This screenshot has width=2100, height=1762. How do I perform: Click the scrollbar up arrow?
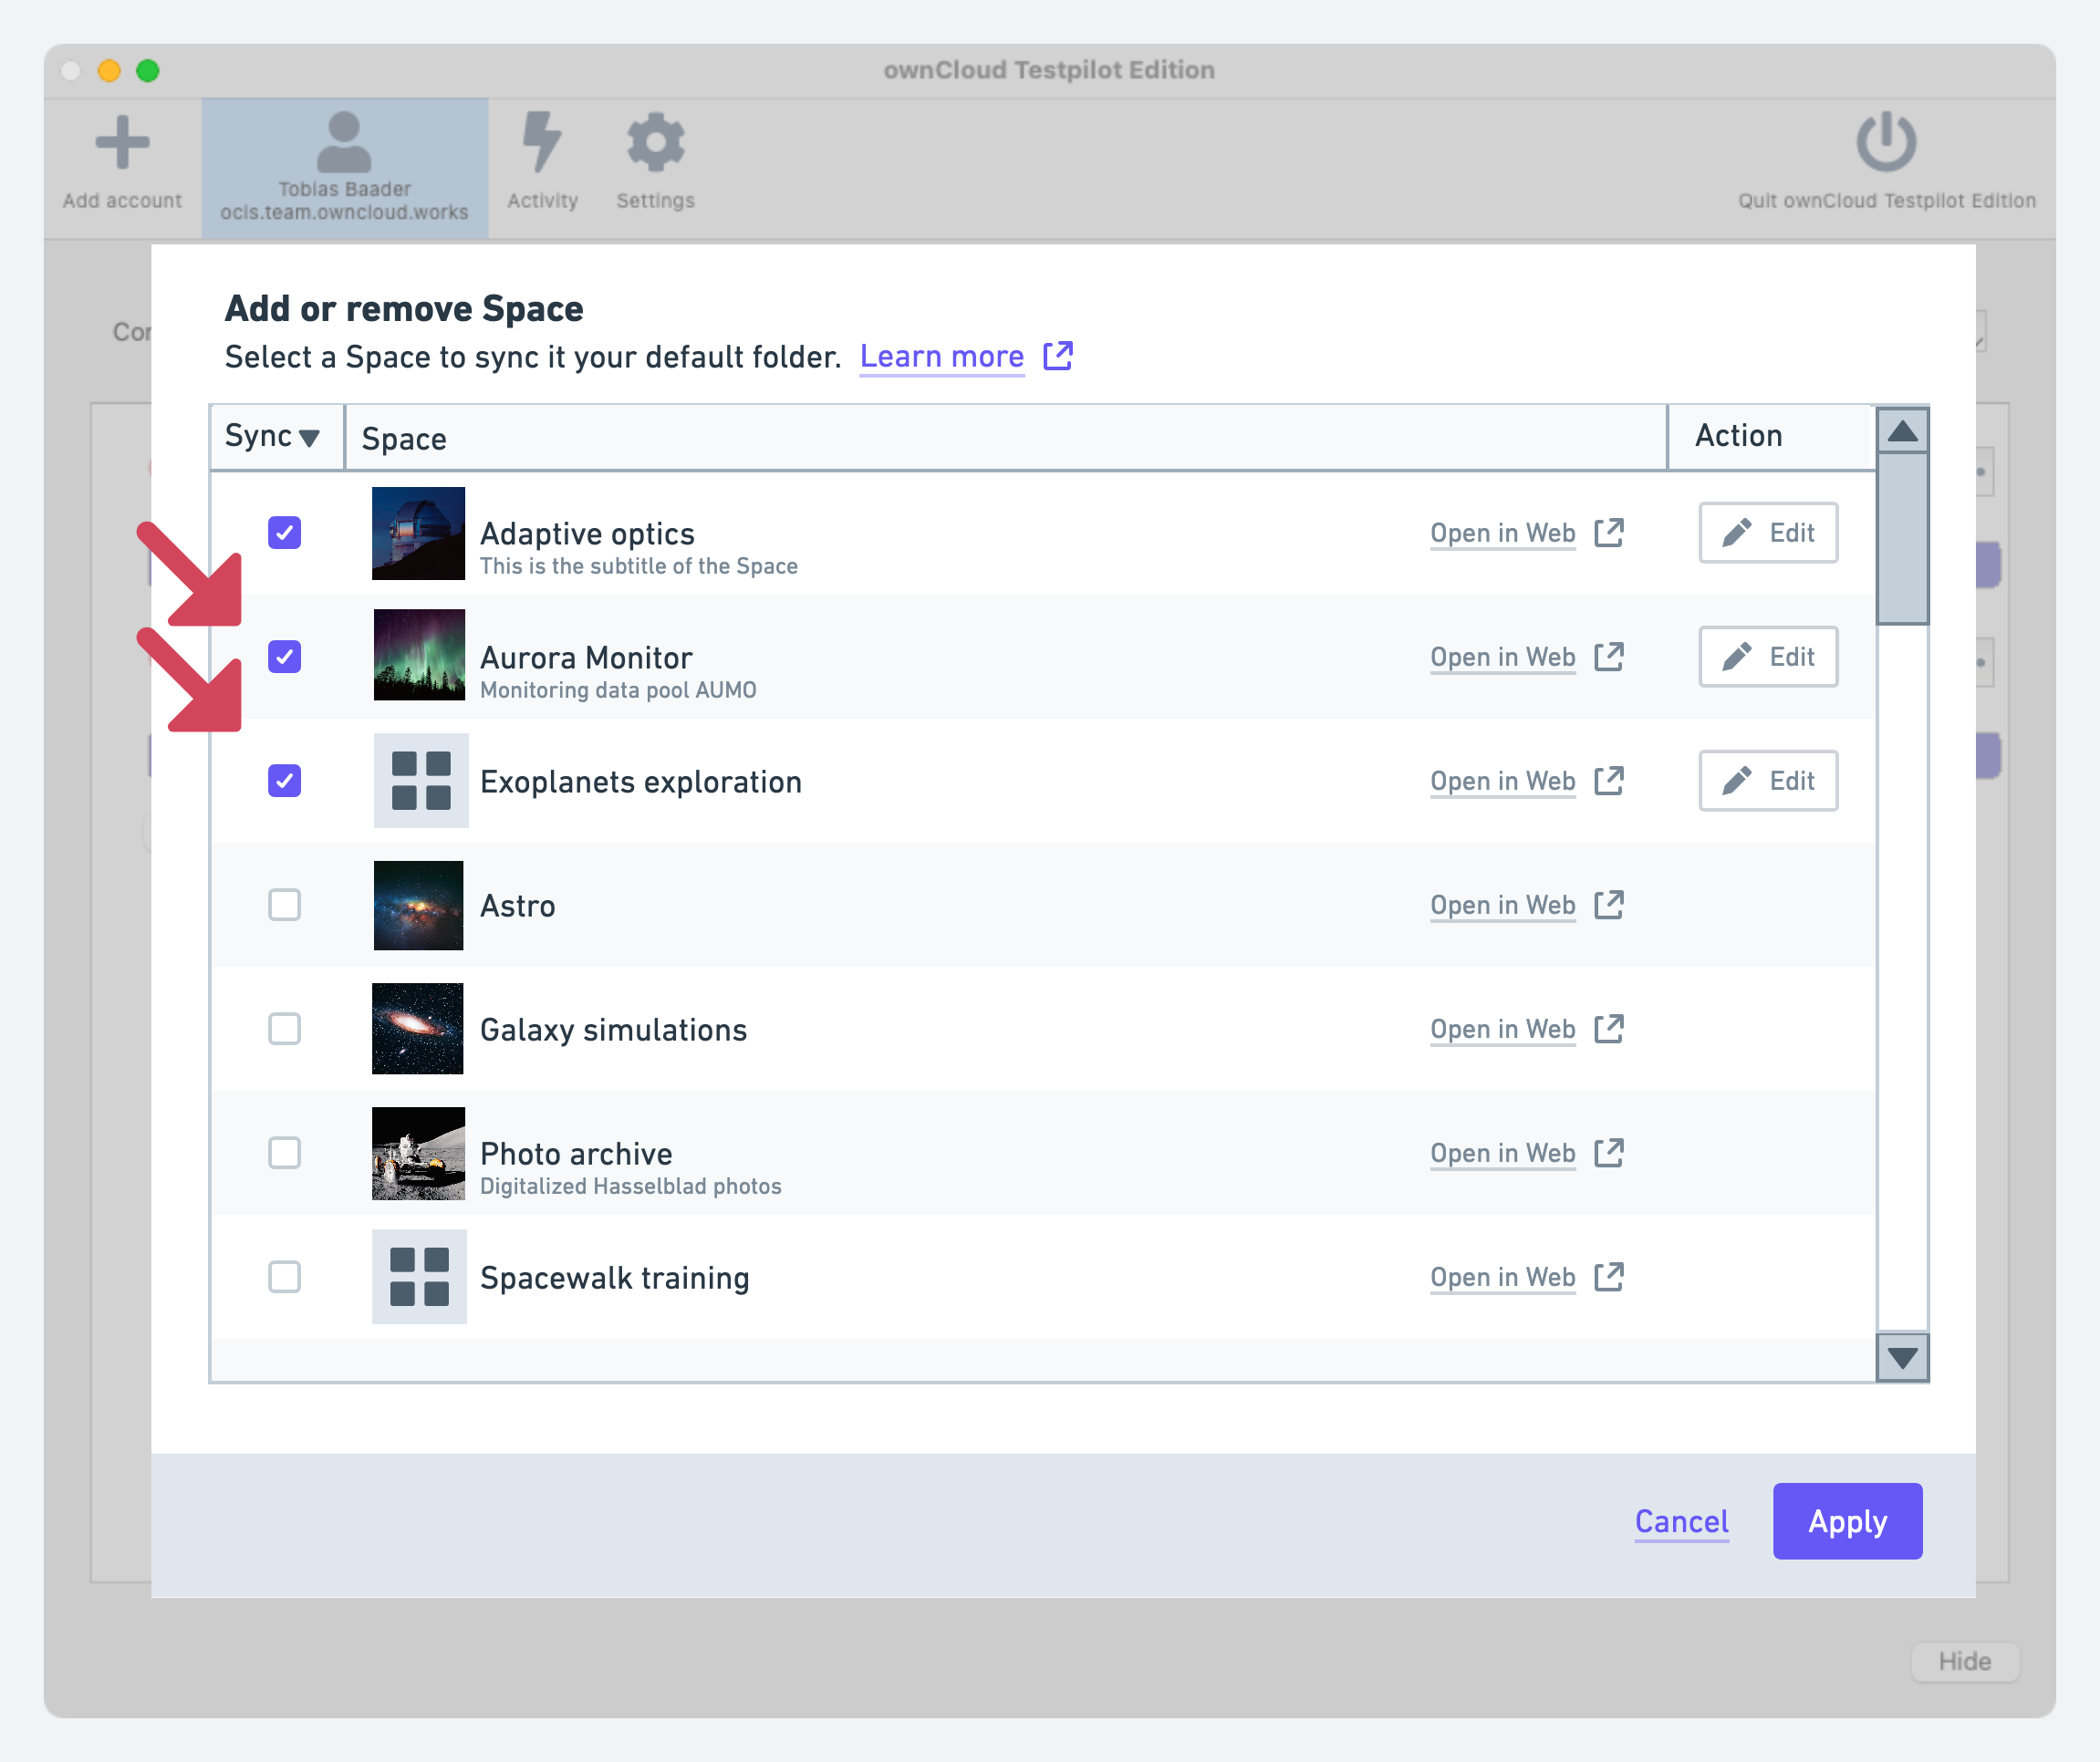[1903, 430]
